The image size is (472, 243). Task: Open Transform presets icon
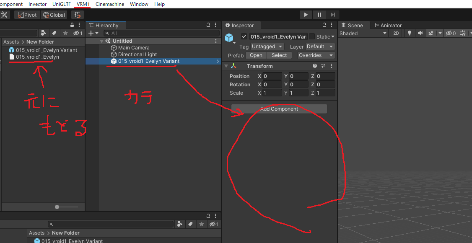coord(323,66)
